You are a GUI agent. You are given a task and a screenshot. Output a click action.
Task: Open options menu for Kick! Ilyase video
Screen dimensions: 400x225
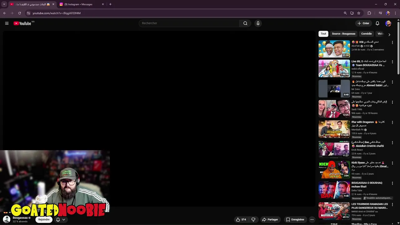pos(392,163)
